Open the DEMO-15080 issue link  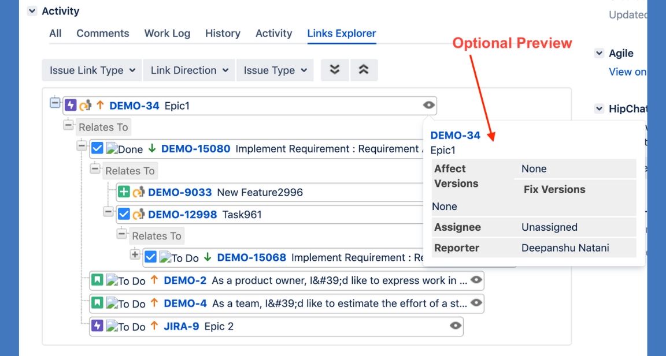195,149
